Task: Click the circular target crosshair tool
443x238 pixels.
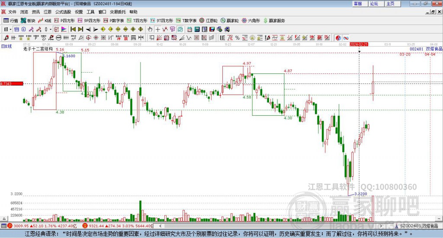Action: point(88,38)
